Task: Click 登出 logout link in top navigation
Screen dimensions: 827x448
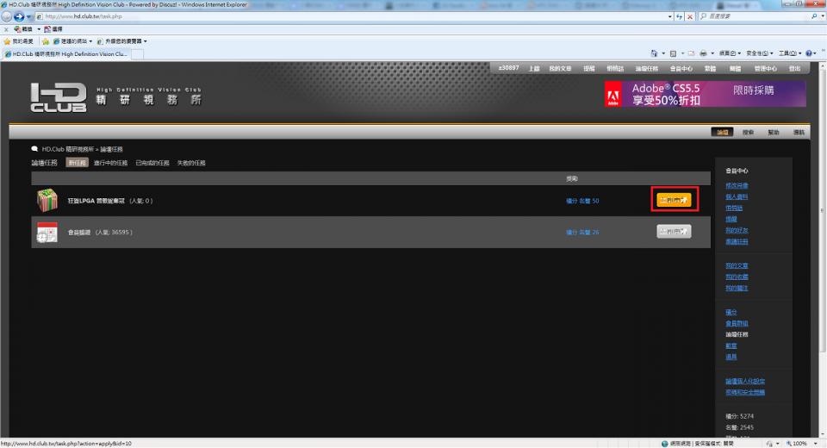Action: pyautogui.click(x=793, y=68)
